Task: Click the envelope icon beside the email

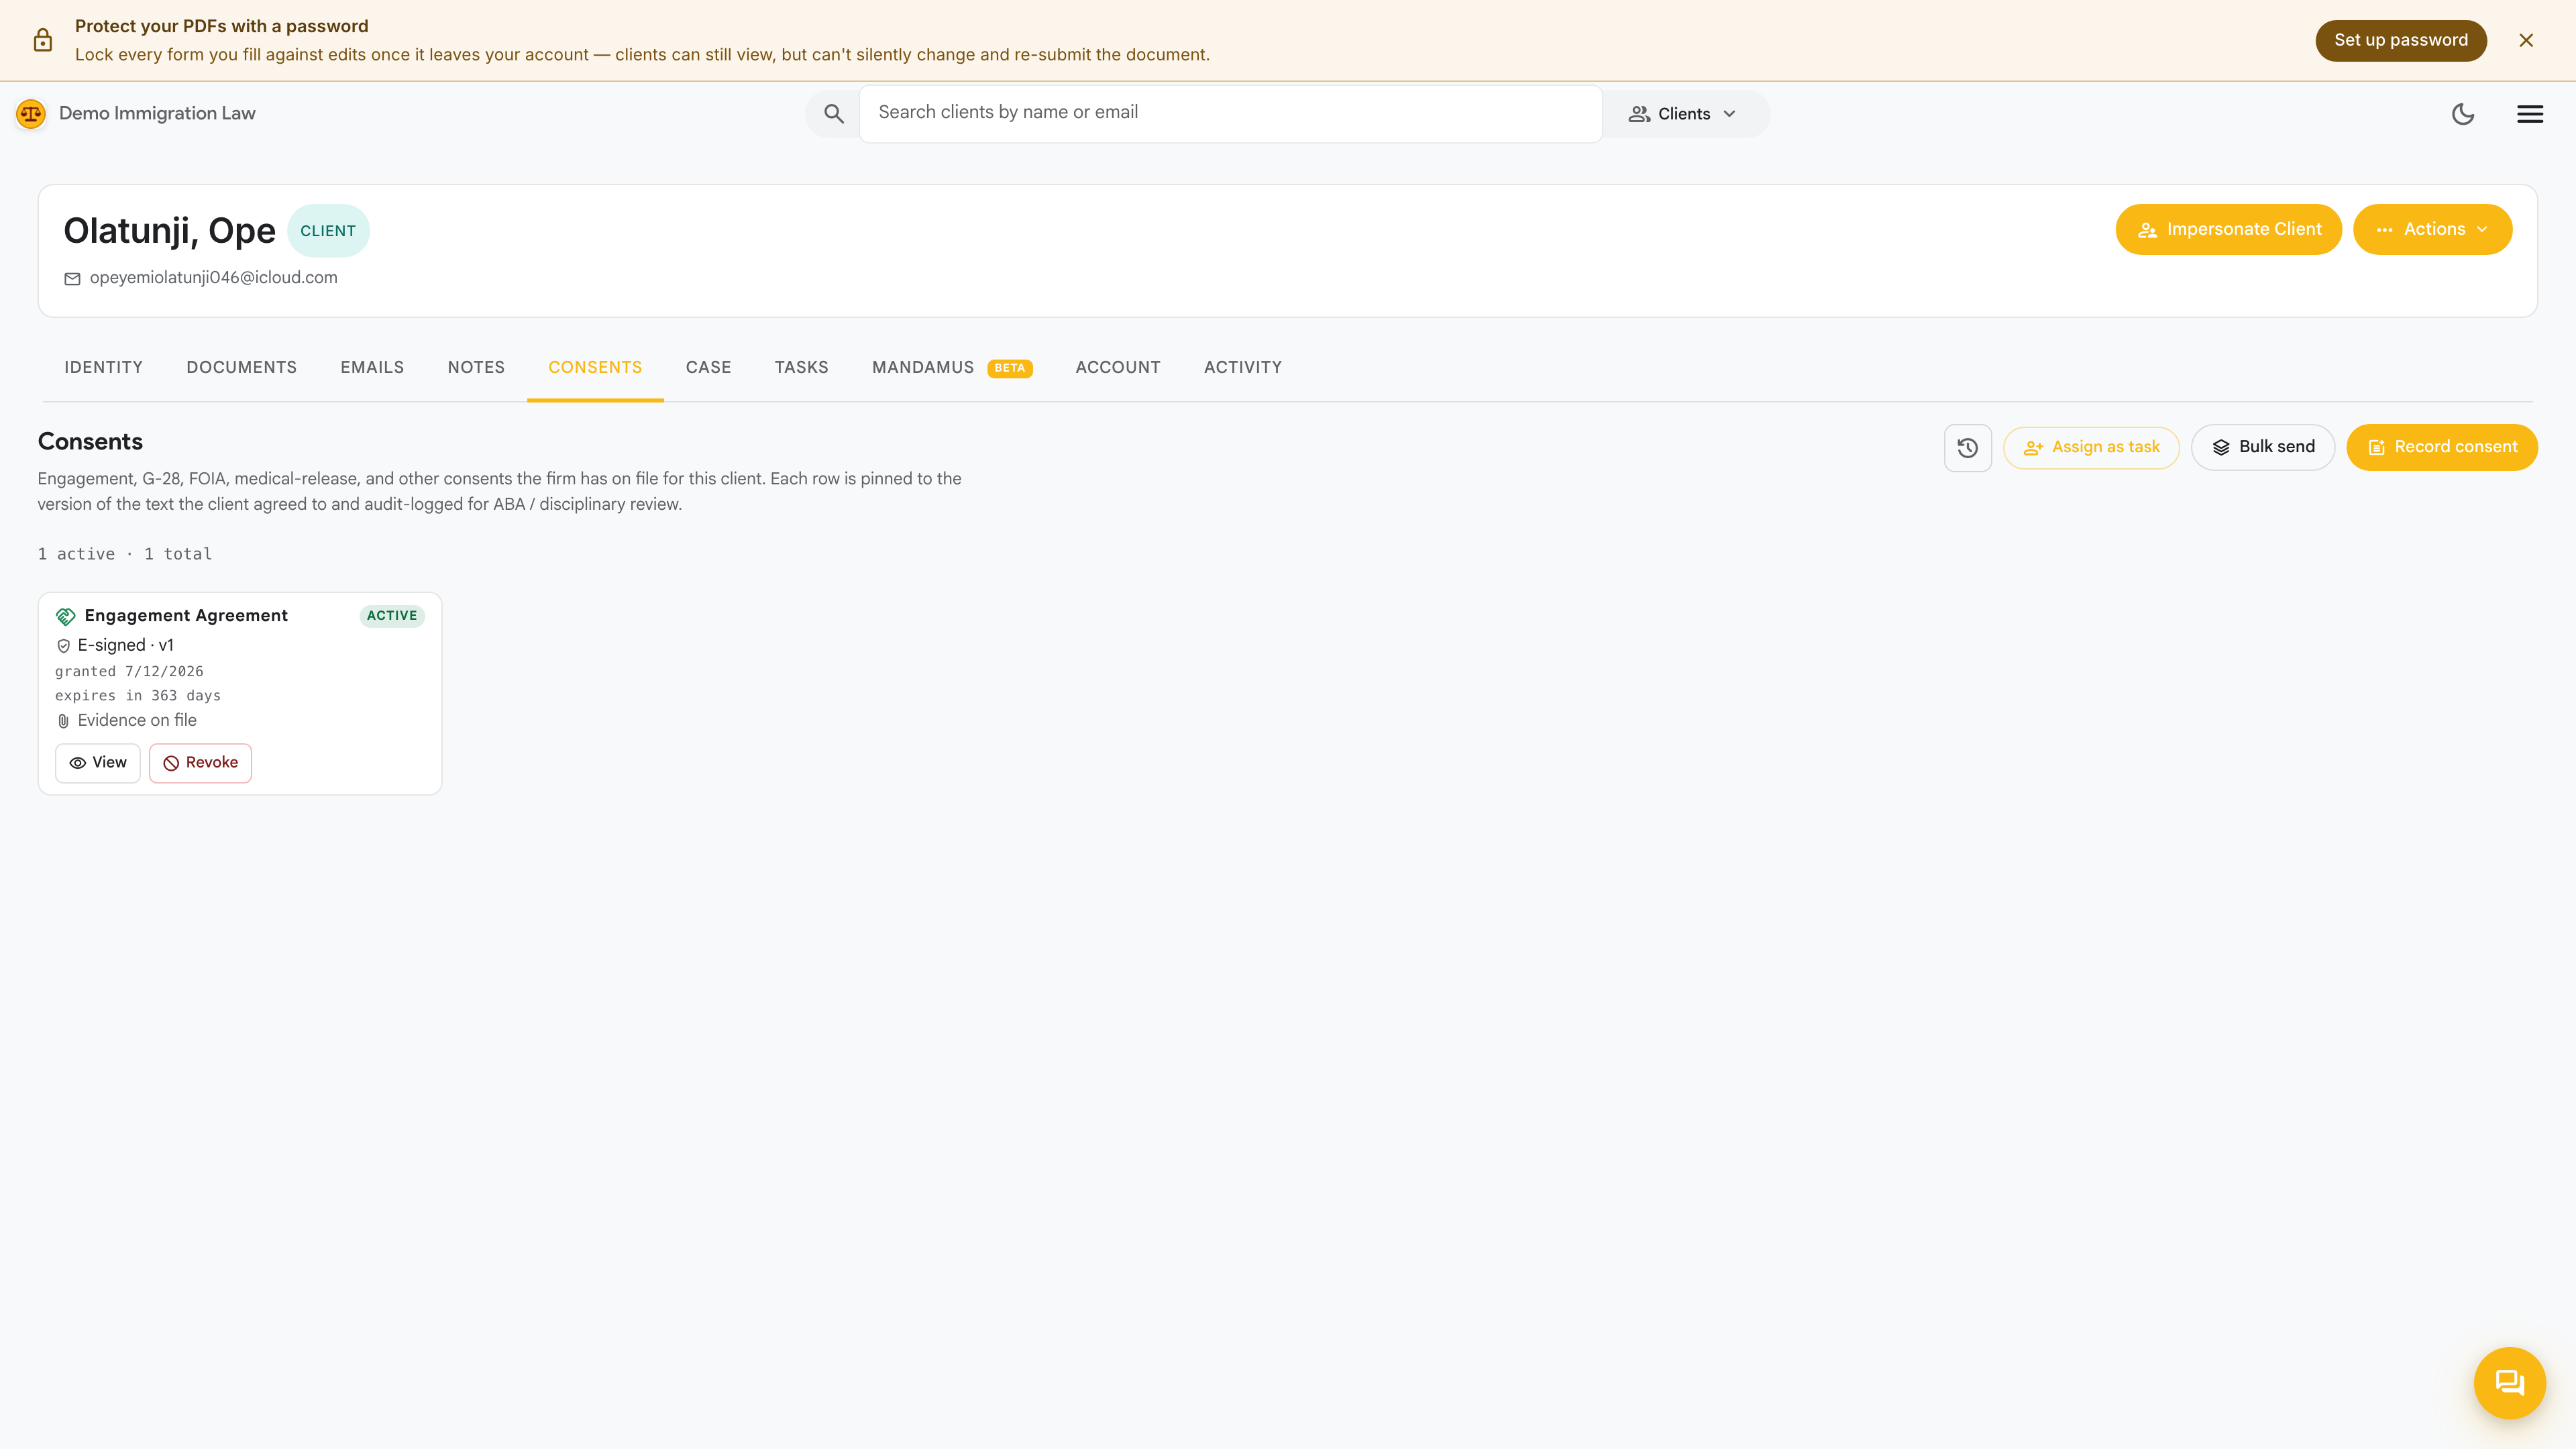Action: click(72, 279)
